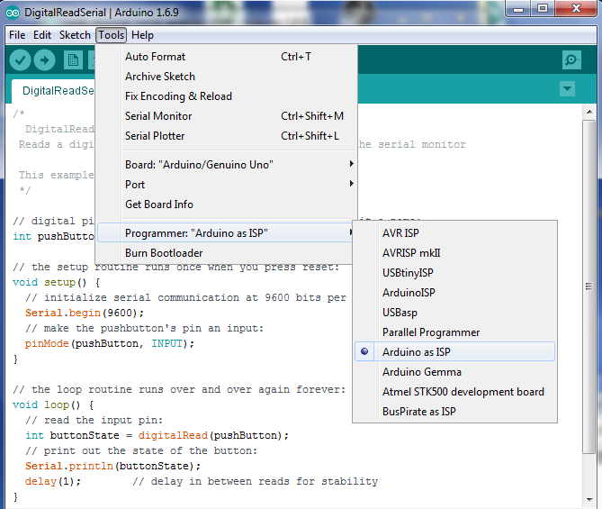This screenshot has width=602, height=509.
Task: Open Serial Monitor from Tools menu
Action: coord(227,116)
